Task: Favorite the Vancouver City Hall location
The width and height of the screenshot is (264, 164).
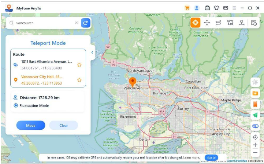Action: click(79, 80)
